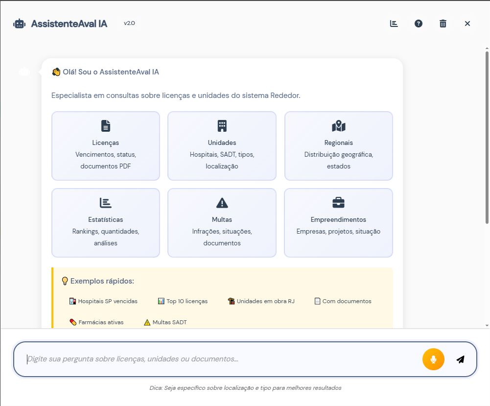Focus the question input text field

(220, 359)
